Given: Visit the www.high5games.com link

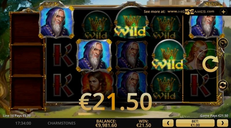Looking at the screenshot, I should [191, 12].
